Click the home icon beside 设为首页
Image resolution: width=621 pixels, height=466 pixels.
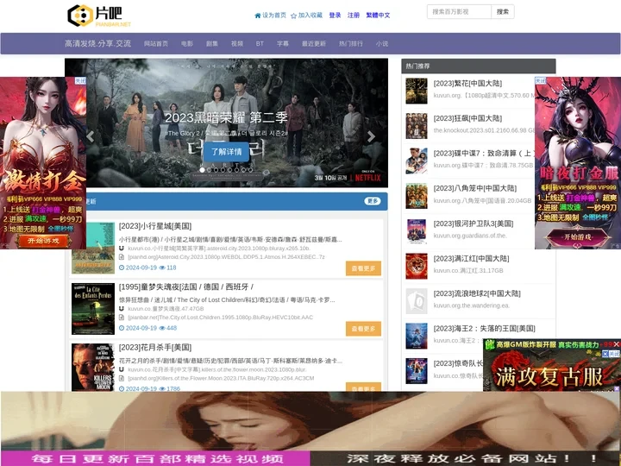(x=258, y=16)
